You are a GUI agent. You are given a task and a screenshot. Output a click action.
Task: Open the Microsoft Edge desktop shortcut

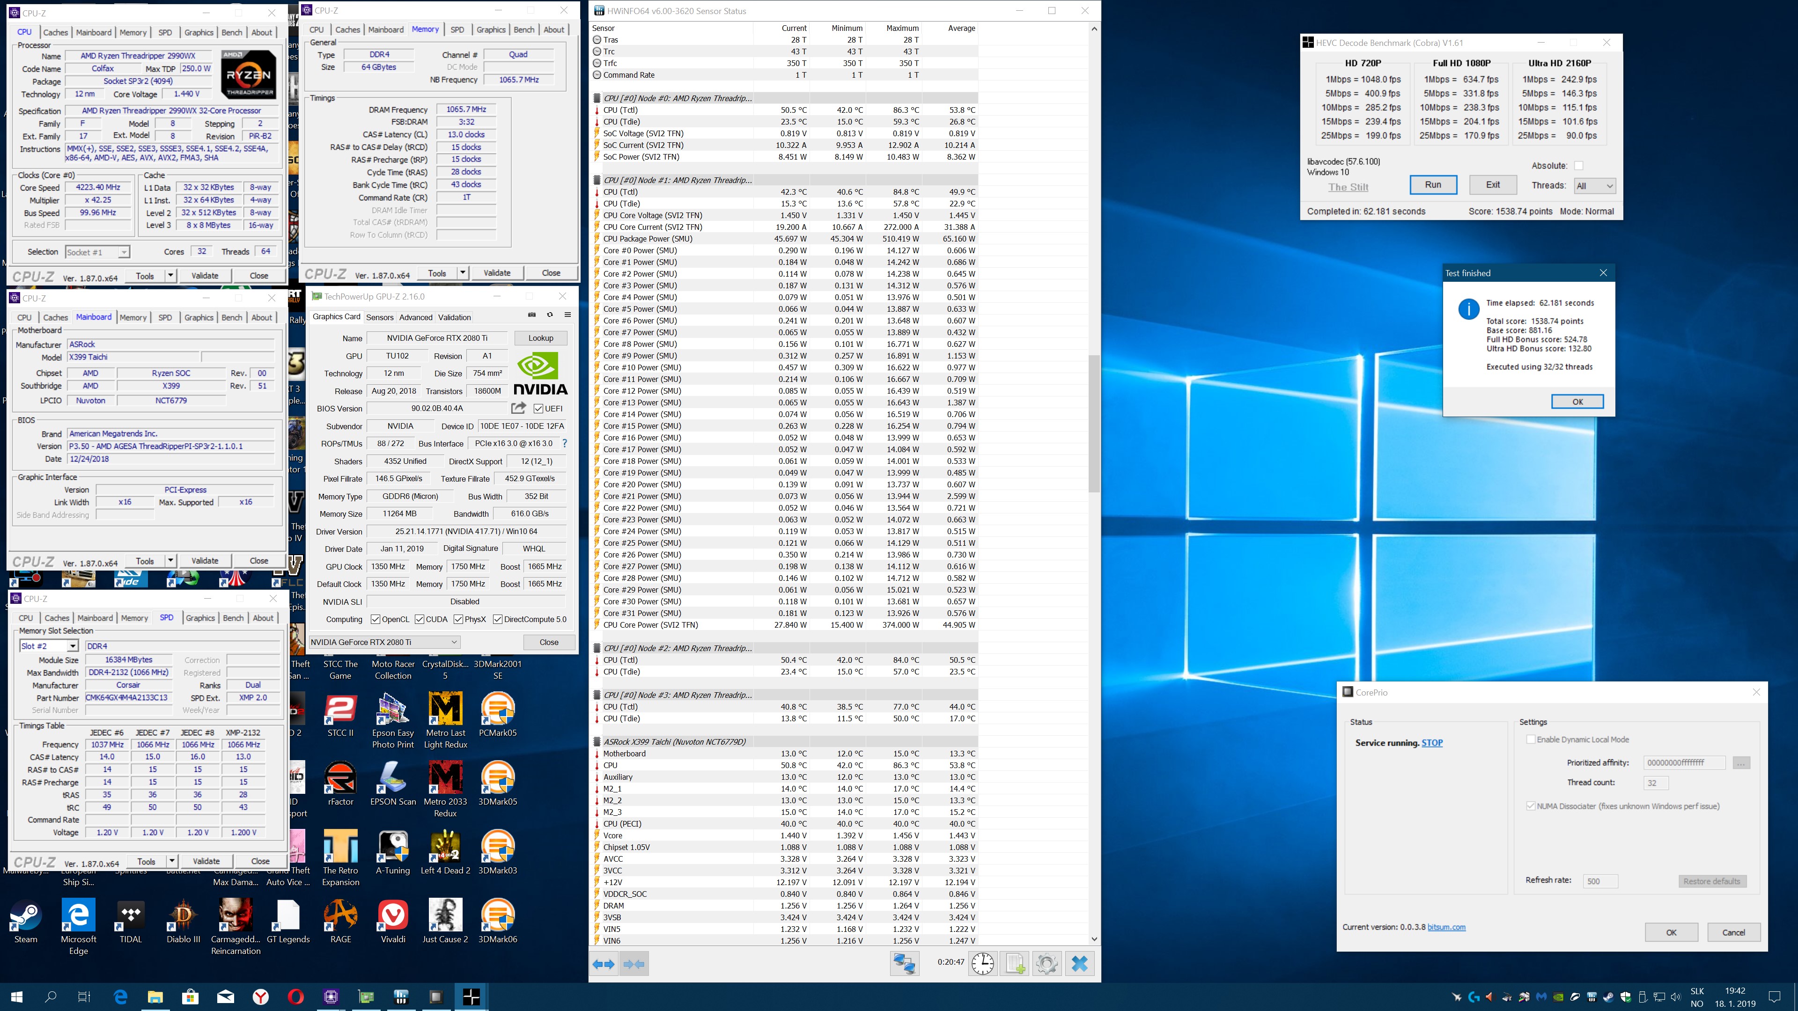click(x=78, y=927)
